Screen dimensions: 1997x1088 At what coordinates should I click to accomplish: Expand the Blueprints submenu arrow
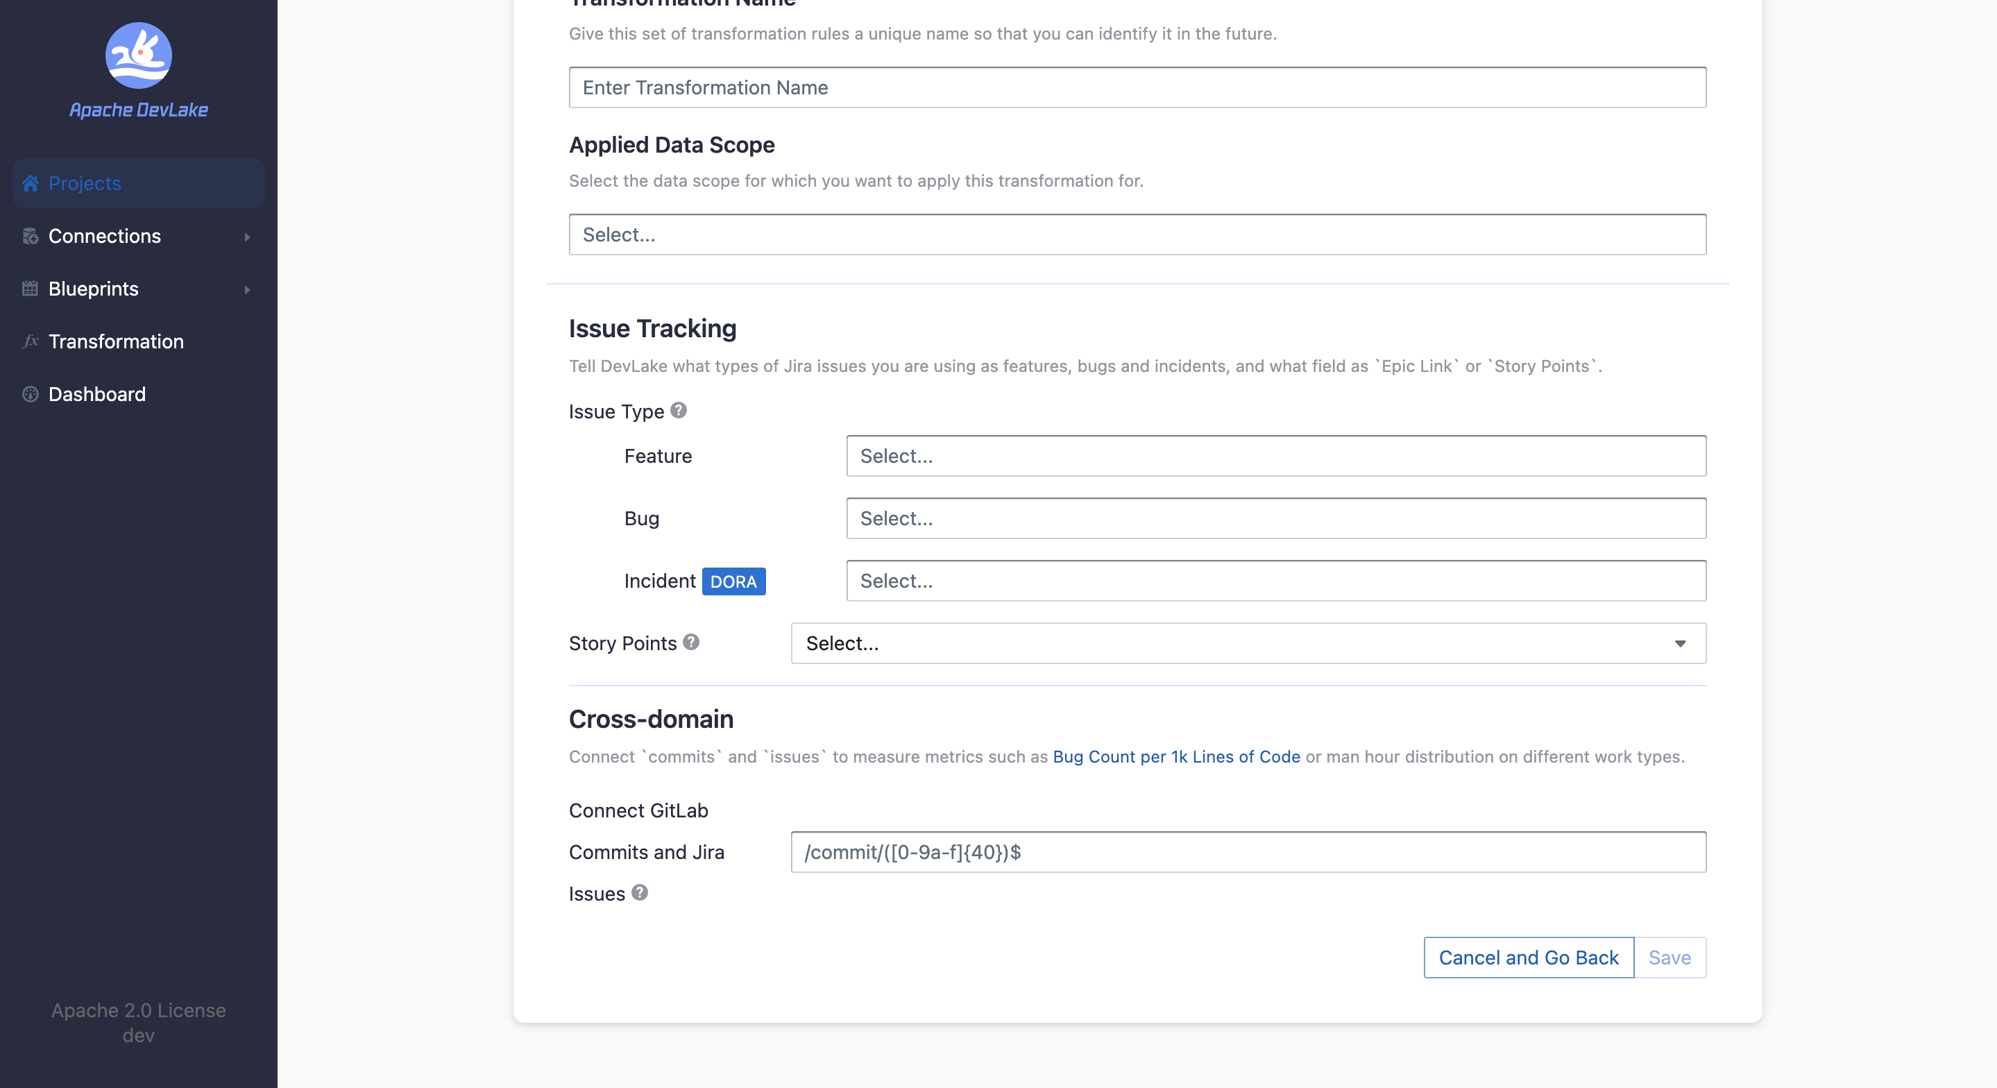[x=247, y=289]
